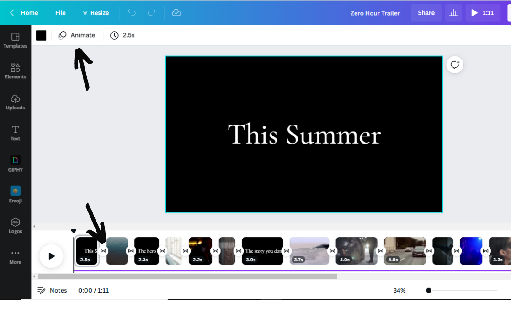
Task: Open the File menu
Action: pos(60,13)
